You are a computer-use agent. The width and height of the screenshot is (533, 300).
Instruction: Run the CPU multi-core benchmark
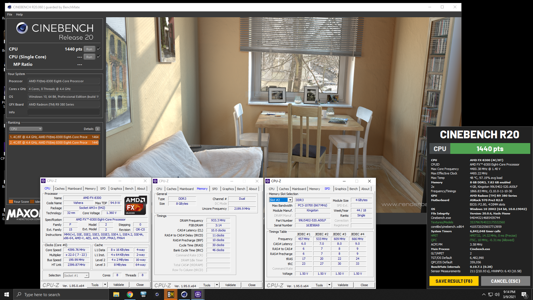(x=89, y=49)
